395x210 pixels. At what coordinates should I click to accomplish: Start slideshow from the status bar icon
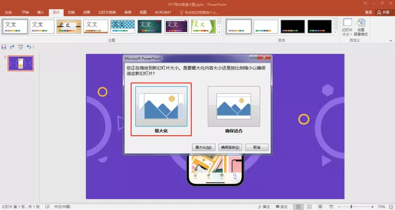[330, 207]
